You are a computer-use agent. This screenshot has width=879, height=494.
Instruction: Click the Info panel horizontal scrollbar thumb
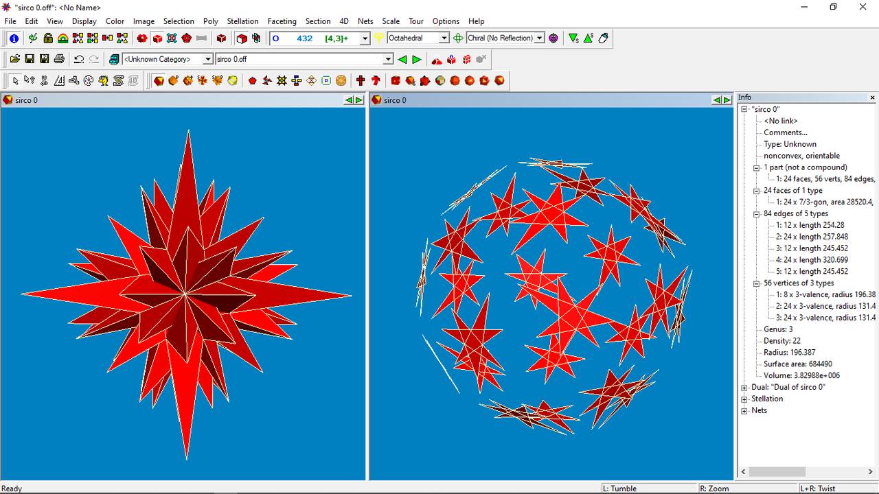click(777, 472)
